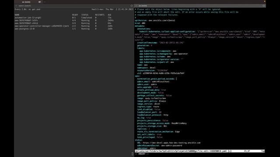The height and width of the screenshot is (157, 280).
Task: Click the 'generation' line
Action: pyautogui.click(x=145, y=45)
